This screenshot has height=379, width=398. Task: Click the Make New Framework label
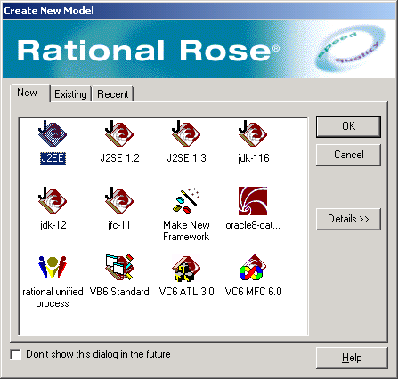[186, 230]
